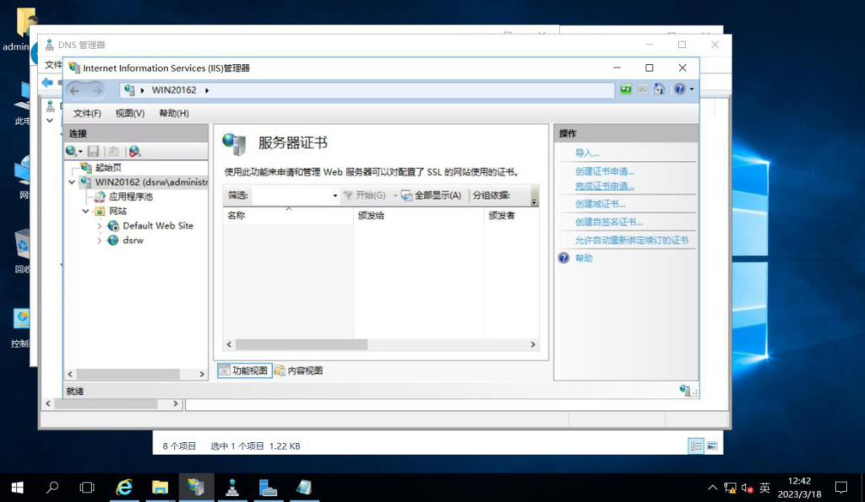Switch File Explorer to details view icon
This screenshot has height=502, width=865.
(696, 445)
